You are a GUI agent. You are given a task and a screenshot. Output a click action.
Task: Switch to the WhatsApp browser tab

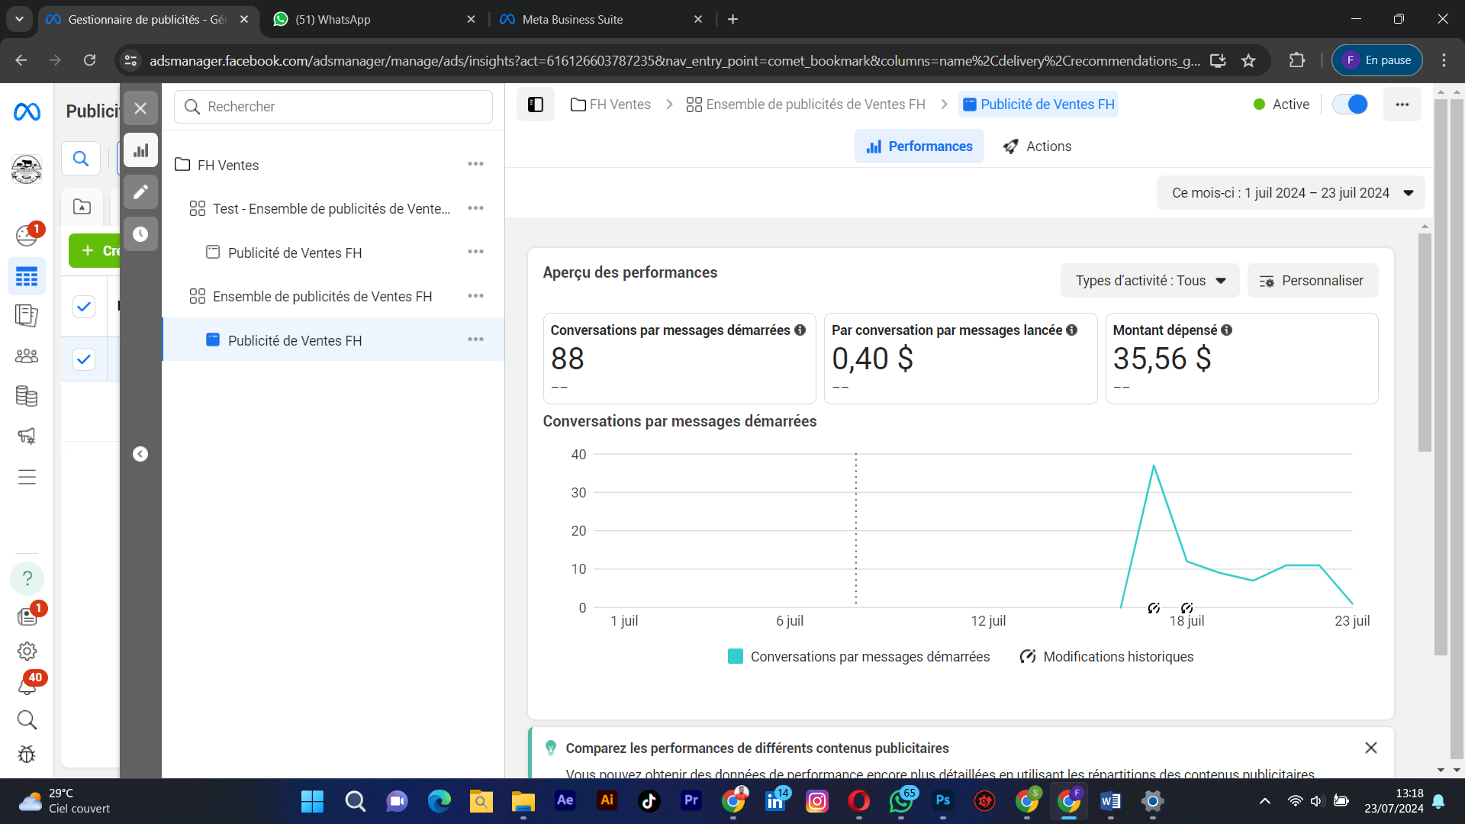tap(374, 19)
